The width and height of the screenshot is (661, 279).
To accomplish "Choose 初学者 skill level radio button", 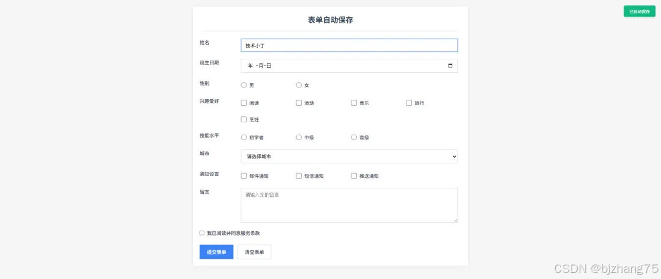I will click(244, 138).
